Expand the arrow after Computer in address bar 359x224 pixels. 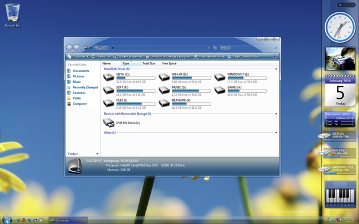[x=112, y=48]
